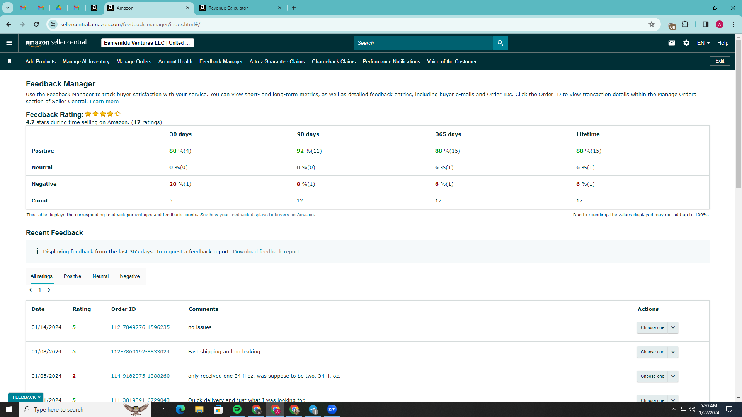Screen dimensions: 742x417
Task: Open the browser extensions puzzle icon
Action: pyautogui.click(x=685, y=24)
